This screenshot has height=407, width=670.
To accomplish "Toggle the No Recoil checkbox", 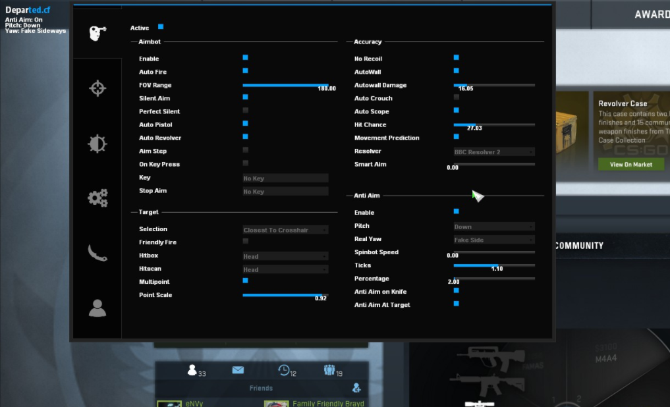I will coord(457,58).
